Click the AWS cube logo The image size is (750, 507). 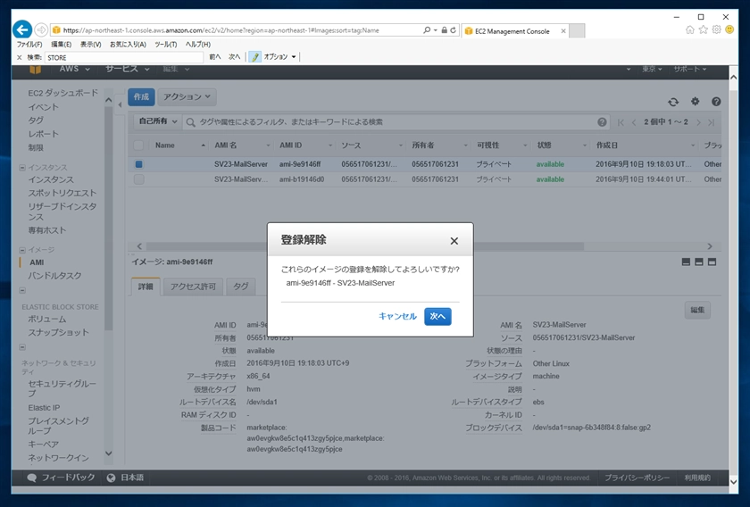pos(36,70)
